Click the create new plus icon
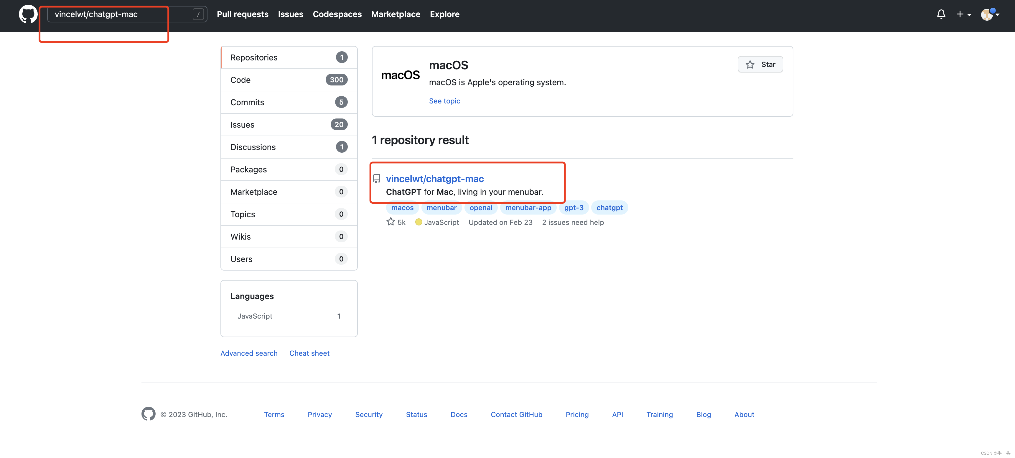Screen dimensions: 1015x458 click(961, 14)
